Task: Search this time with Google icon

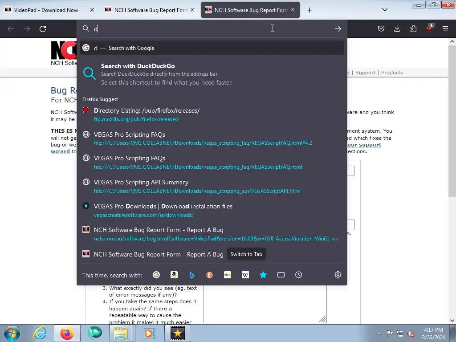Action: point(156,275)
